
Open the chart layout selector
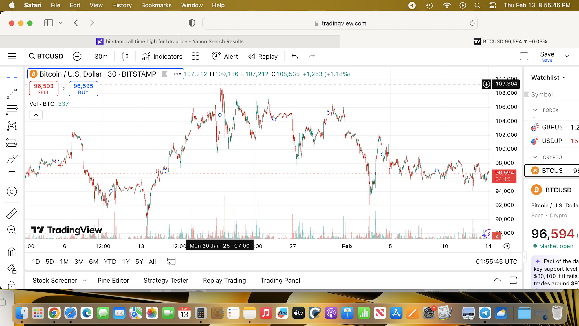point(524,56)
